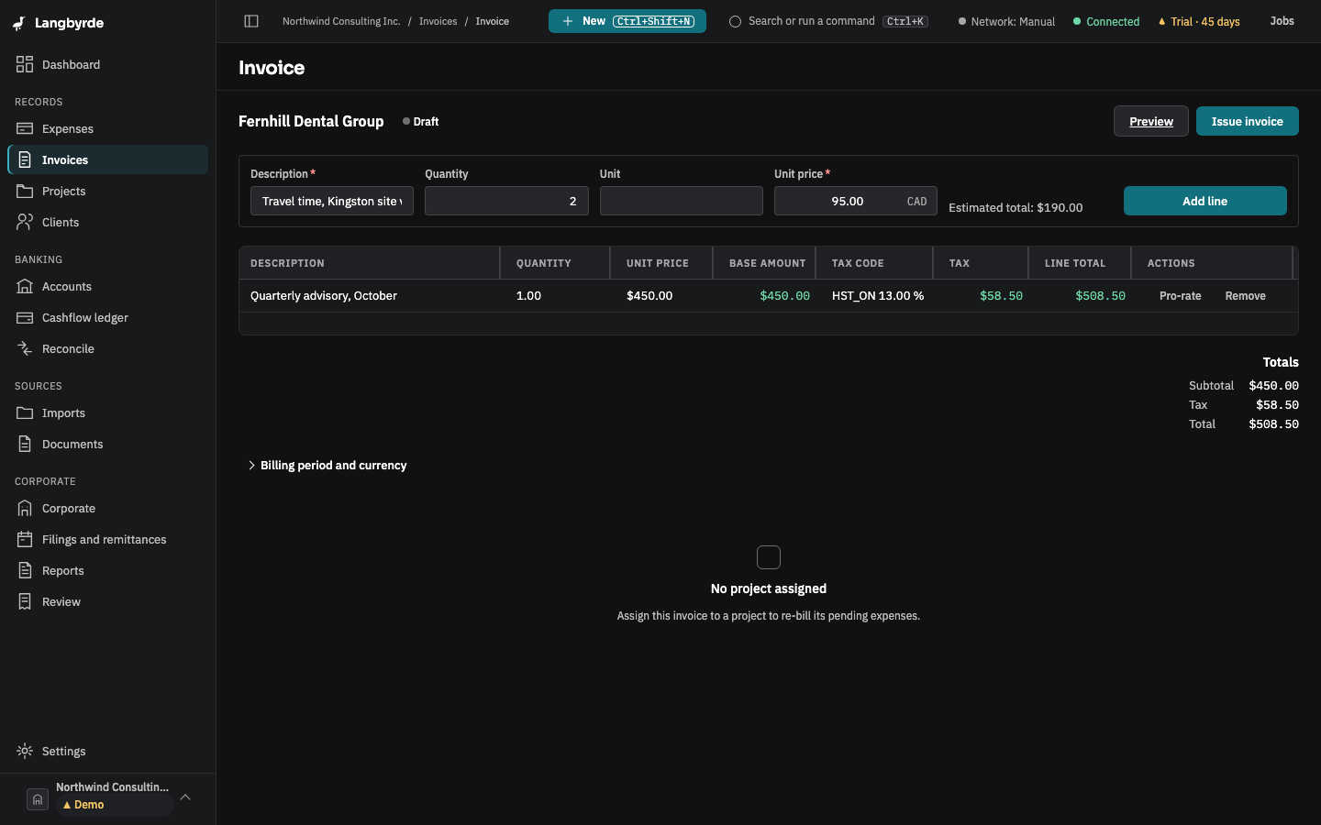This screenshot has width=1321, height=825.
Task: Click the Connected status indicator
Action: pos(1106,22)
